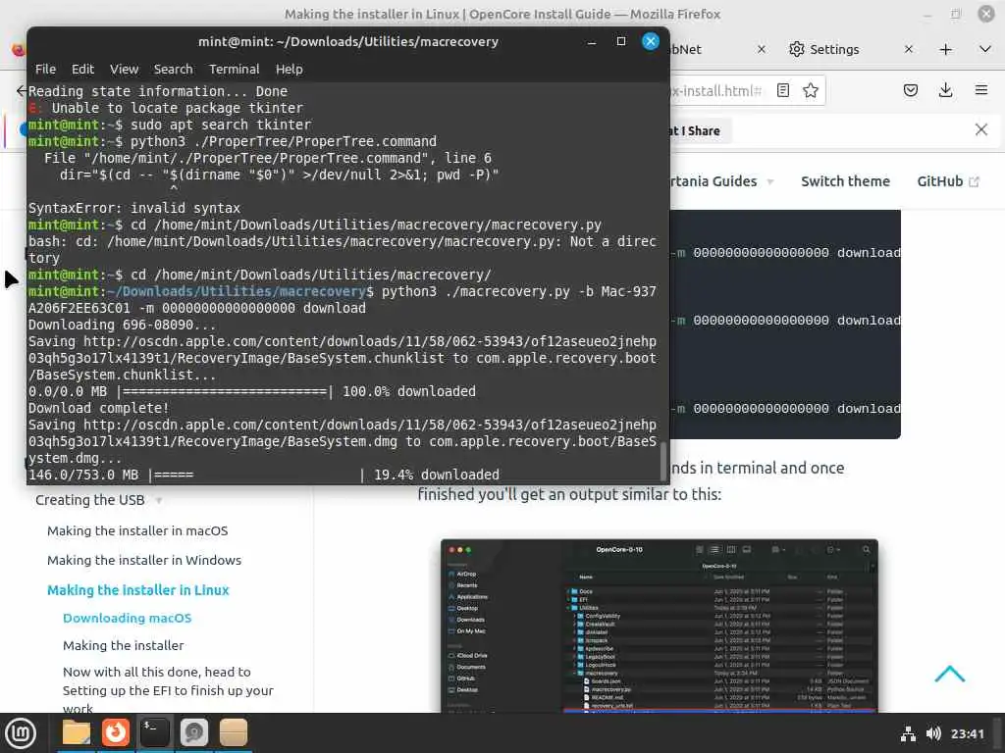This screenshot has height=753, width=1005.
Task: Open the Linux Mint start menu
Action: point(21,733)
